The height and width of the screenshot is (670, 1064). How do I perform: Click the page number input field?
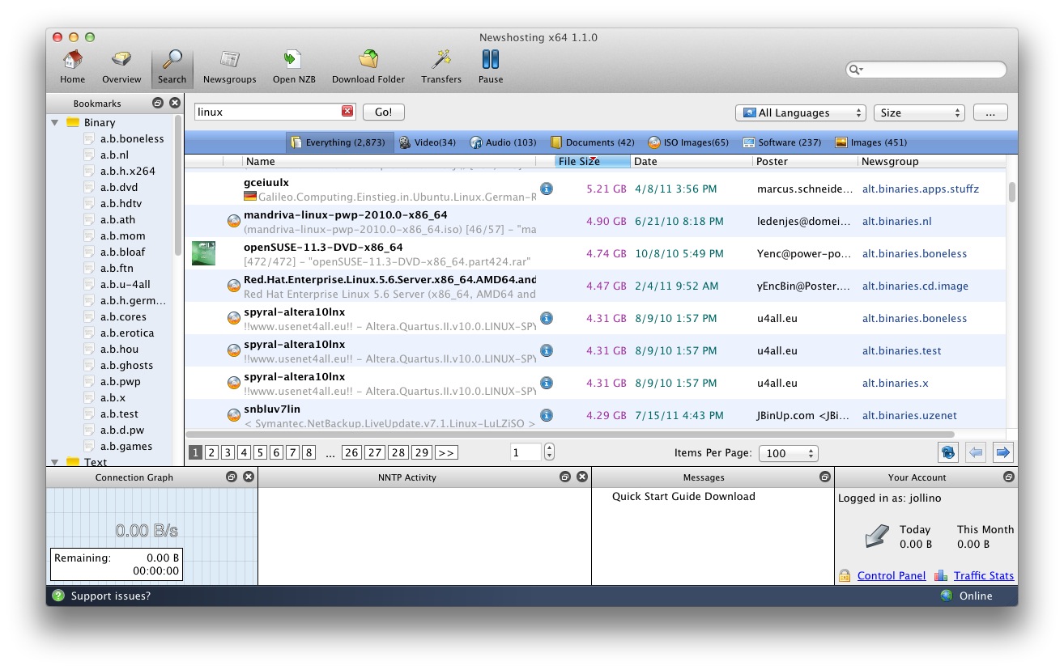coord(526,453)
